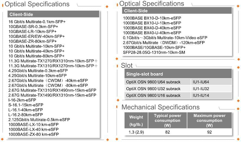
Task: Select OptiX OSN 9800 U16 subrack row
Action: coord(178,95)
